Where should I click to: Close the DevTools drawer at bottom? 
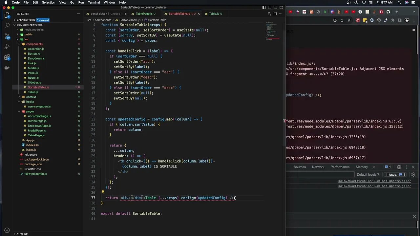click(414, 216)
